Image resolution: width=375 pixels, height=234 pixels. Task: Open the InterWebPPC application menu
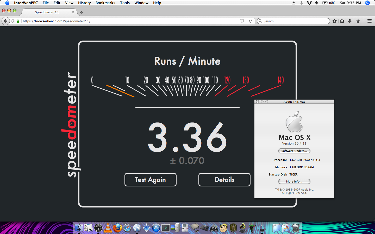tap(26, 3)
